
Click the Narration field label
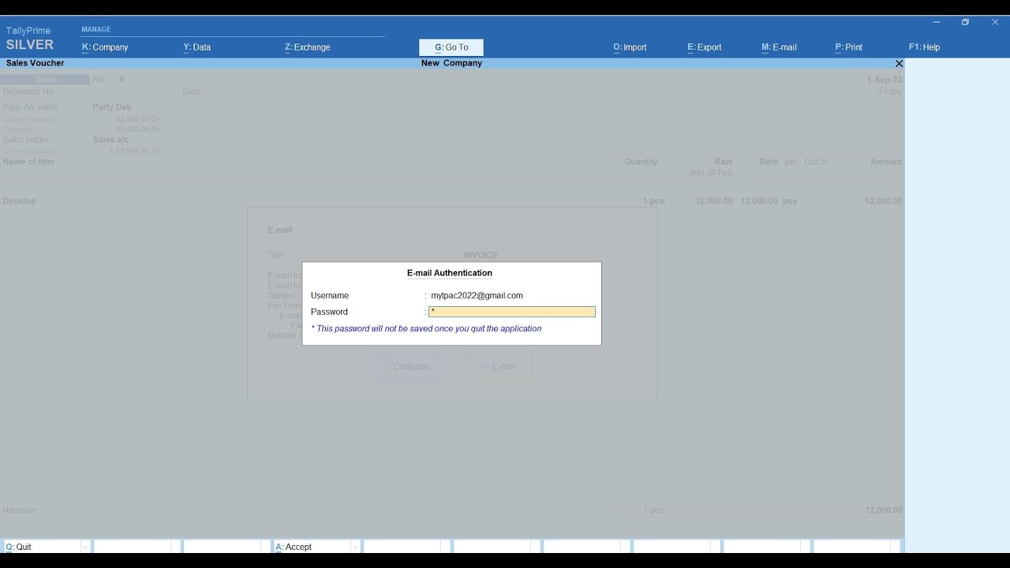pos(21,510)
